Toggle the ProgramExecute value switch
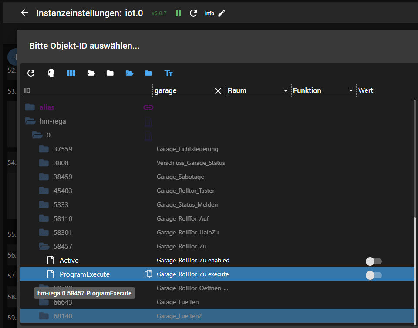 click(374, 275)
